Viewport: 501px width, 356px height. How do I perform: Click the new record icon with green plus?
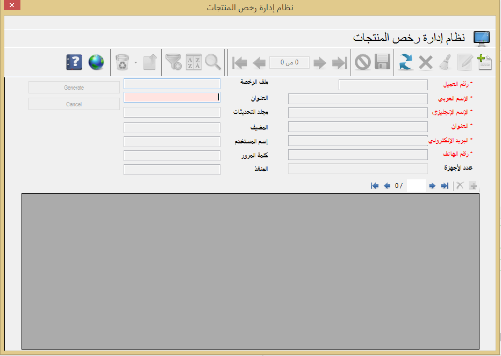[x=484, y=62]
